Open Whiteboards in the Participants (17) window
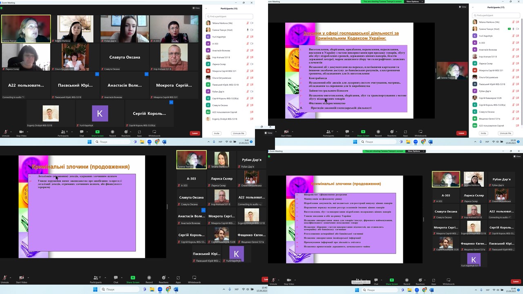The width and height of the screenshot is (523, 294). tap(420, 133)
